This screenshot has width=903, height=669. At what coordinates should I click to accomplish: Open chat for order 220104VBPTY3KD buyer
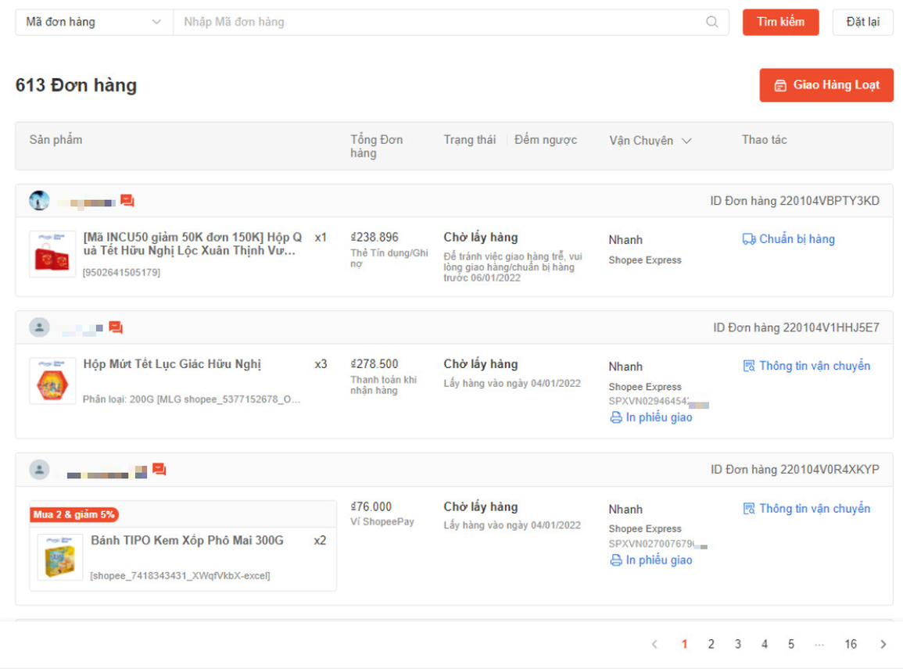point(127,201)
